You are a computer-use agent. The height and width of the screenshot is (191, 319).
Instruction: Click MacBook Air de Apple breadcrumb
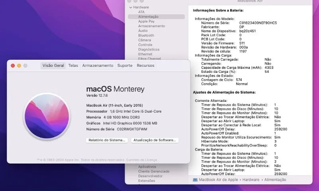click(218, 179)
